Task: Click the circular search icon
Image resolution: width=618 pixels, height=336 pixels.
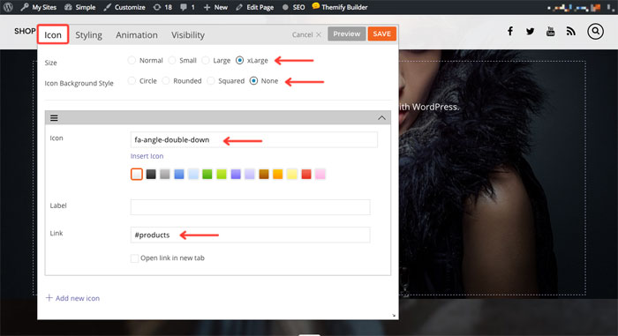Action: 595,31
